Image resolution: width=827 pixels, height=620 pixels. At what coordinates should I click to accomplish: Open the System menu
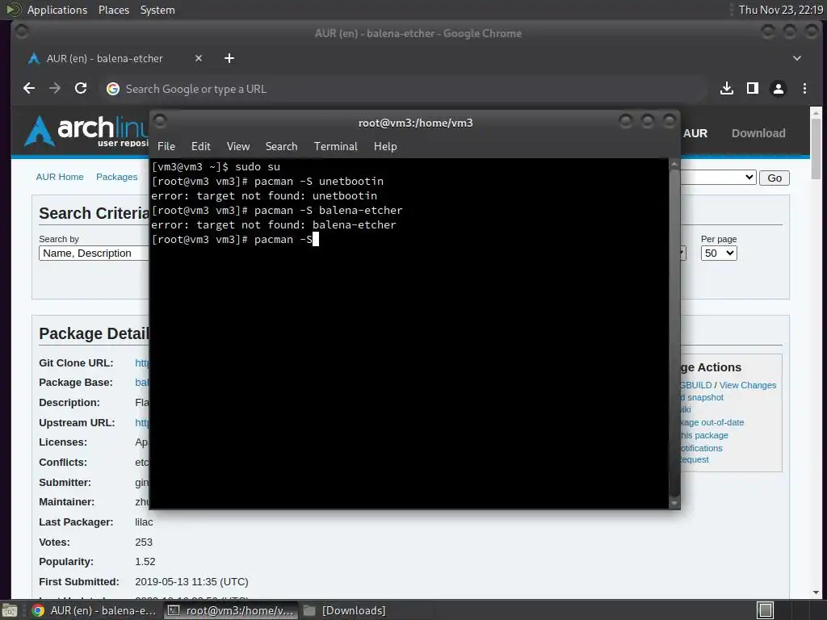coord(157,10)
